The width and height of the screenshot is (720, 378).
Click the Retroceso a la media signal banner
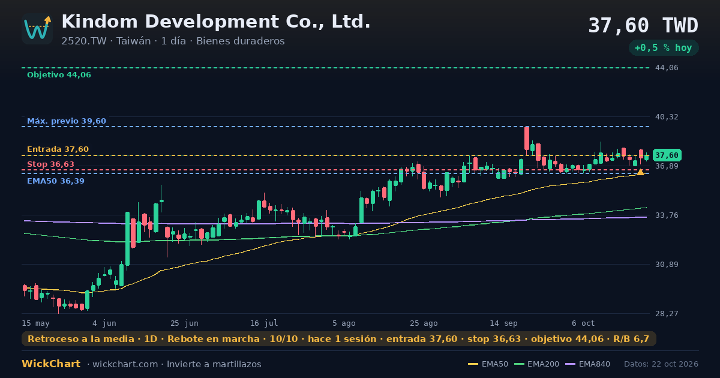click(x=339, y=339)
